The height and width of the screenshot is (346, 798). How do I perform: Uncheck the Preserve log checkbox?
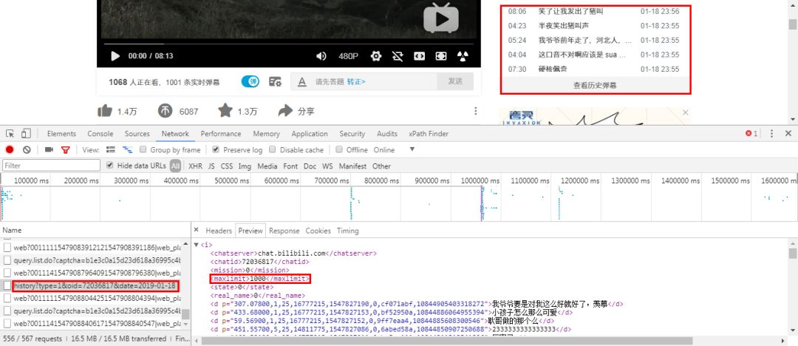click(217, 150)
